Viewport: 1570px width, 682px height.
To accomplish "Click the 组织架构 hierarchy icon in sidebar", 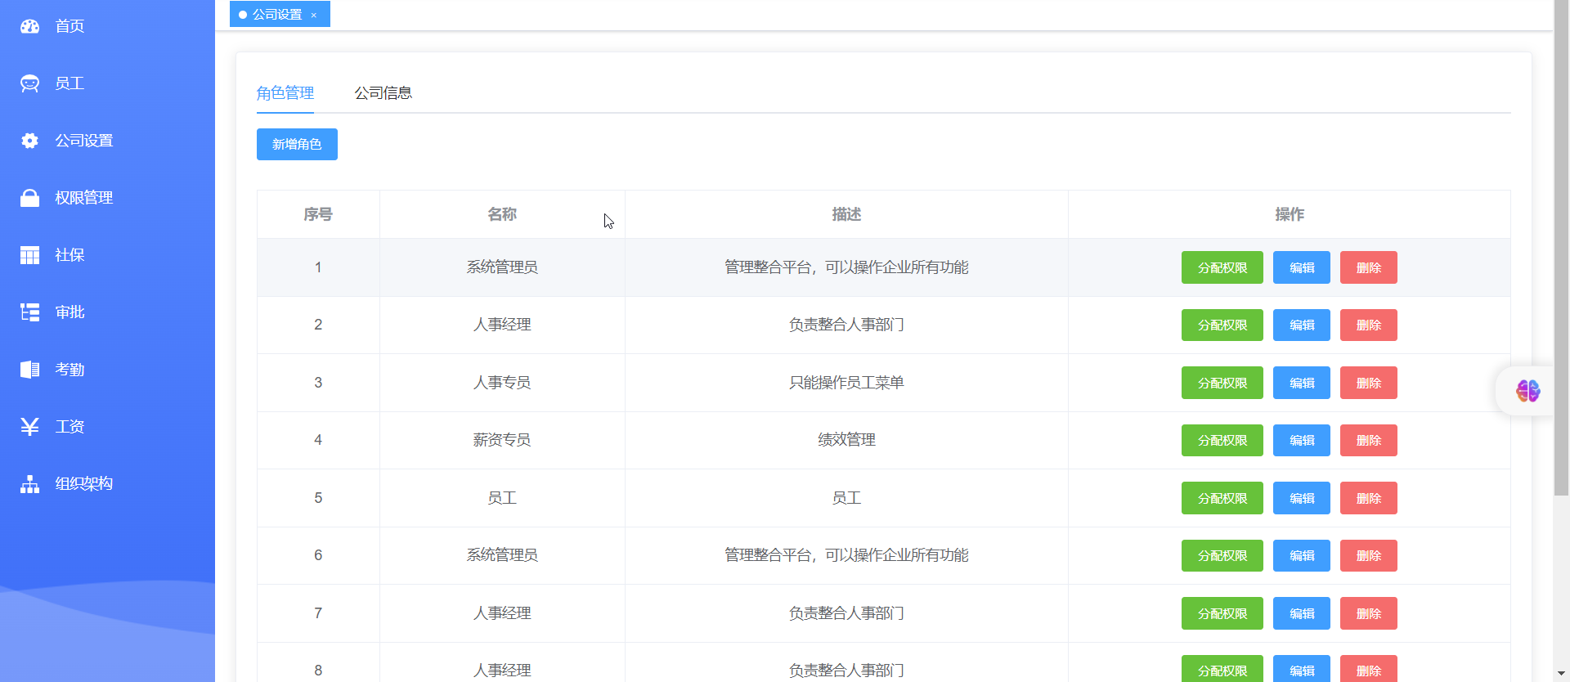I will (29, 484).
